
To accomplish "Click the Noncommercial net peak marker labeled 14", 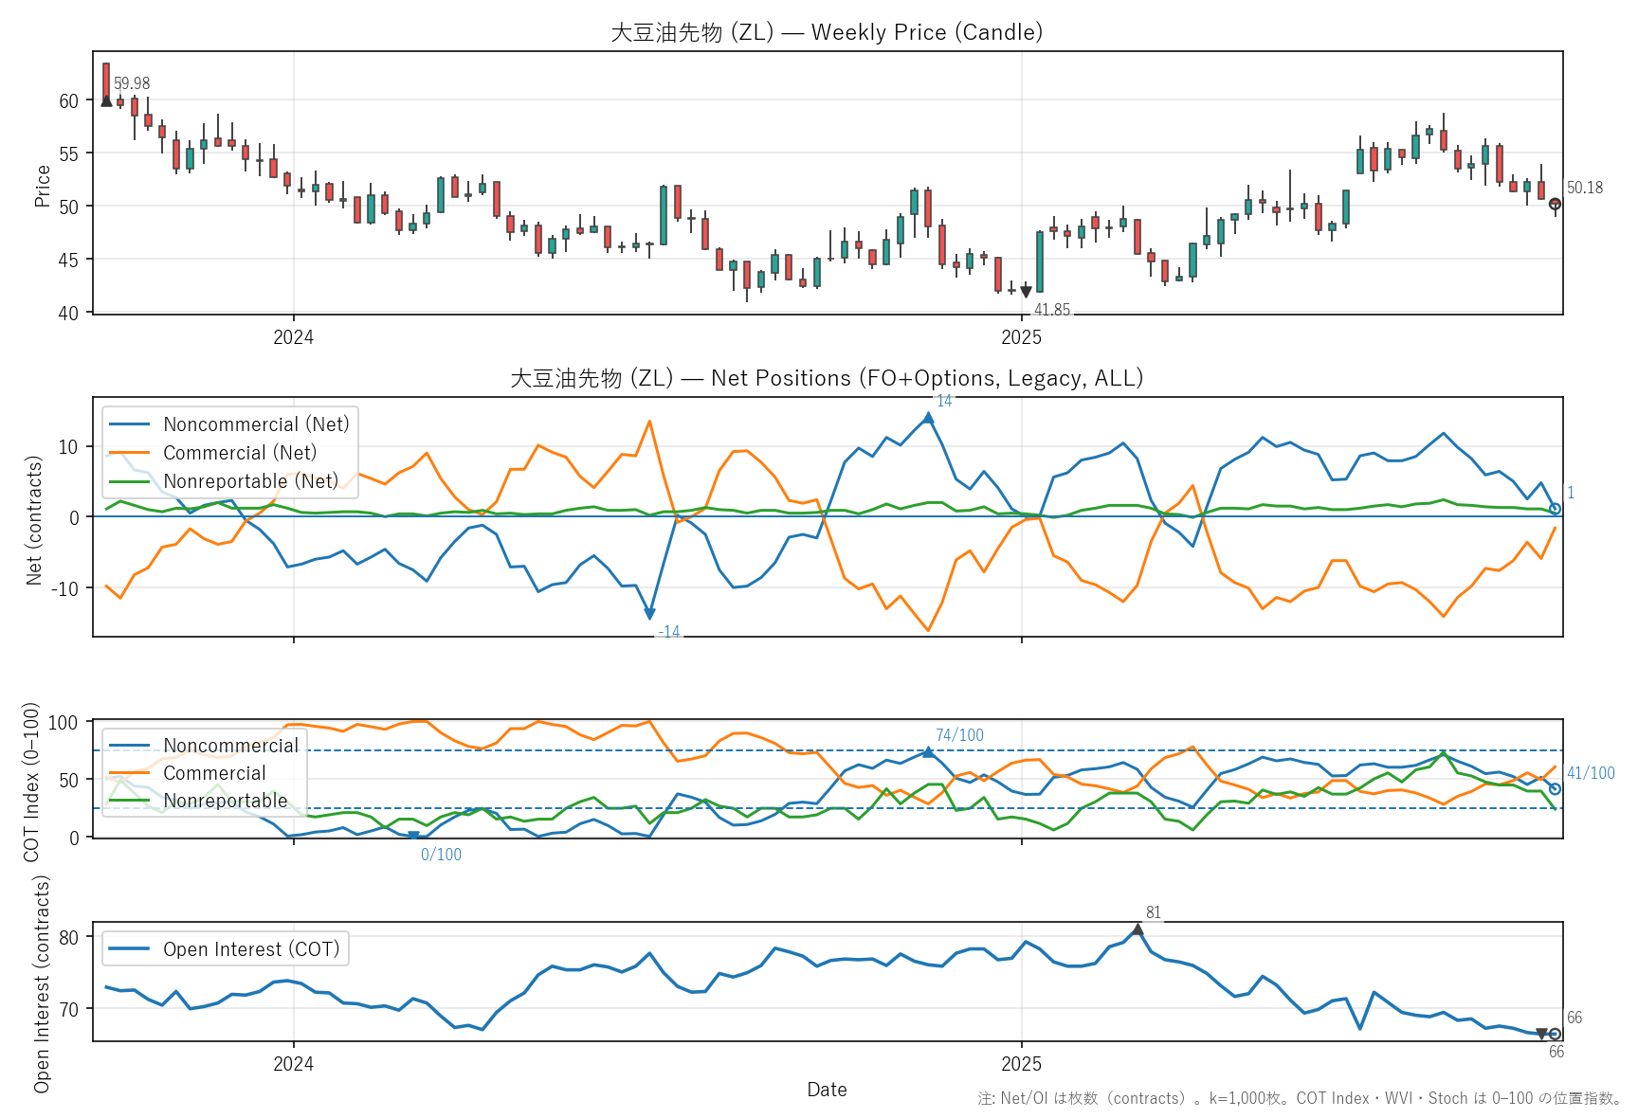I will click(928, 418).
